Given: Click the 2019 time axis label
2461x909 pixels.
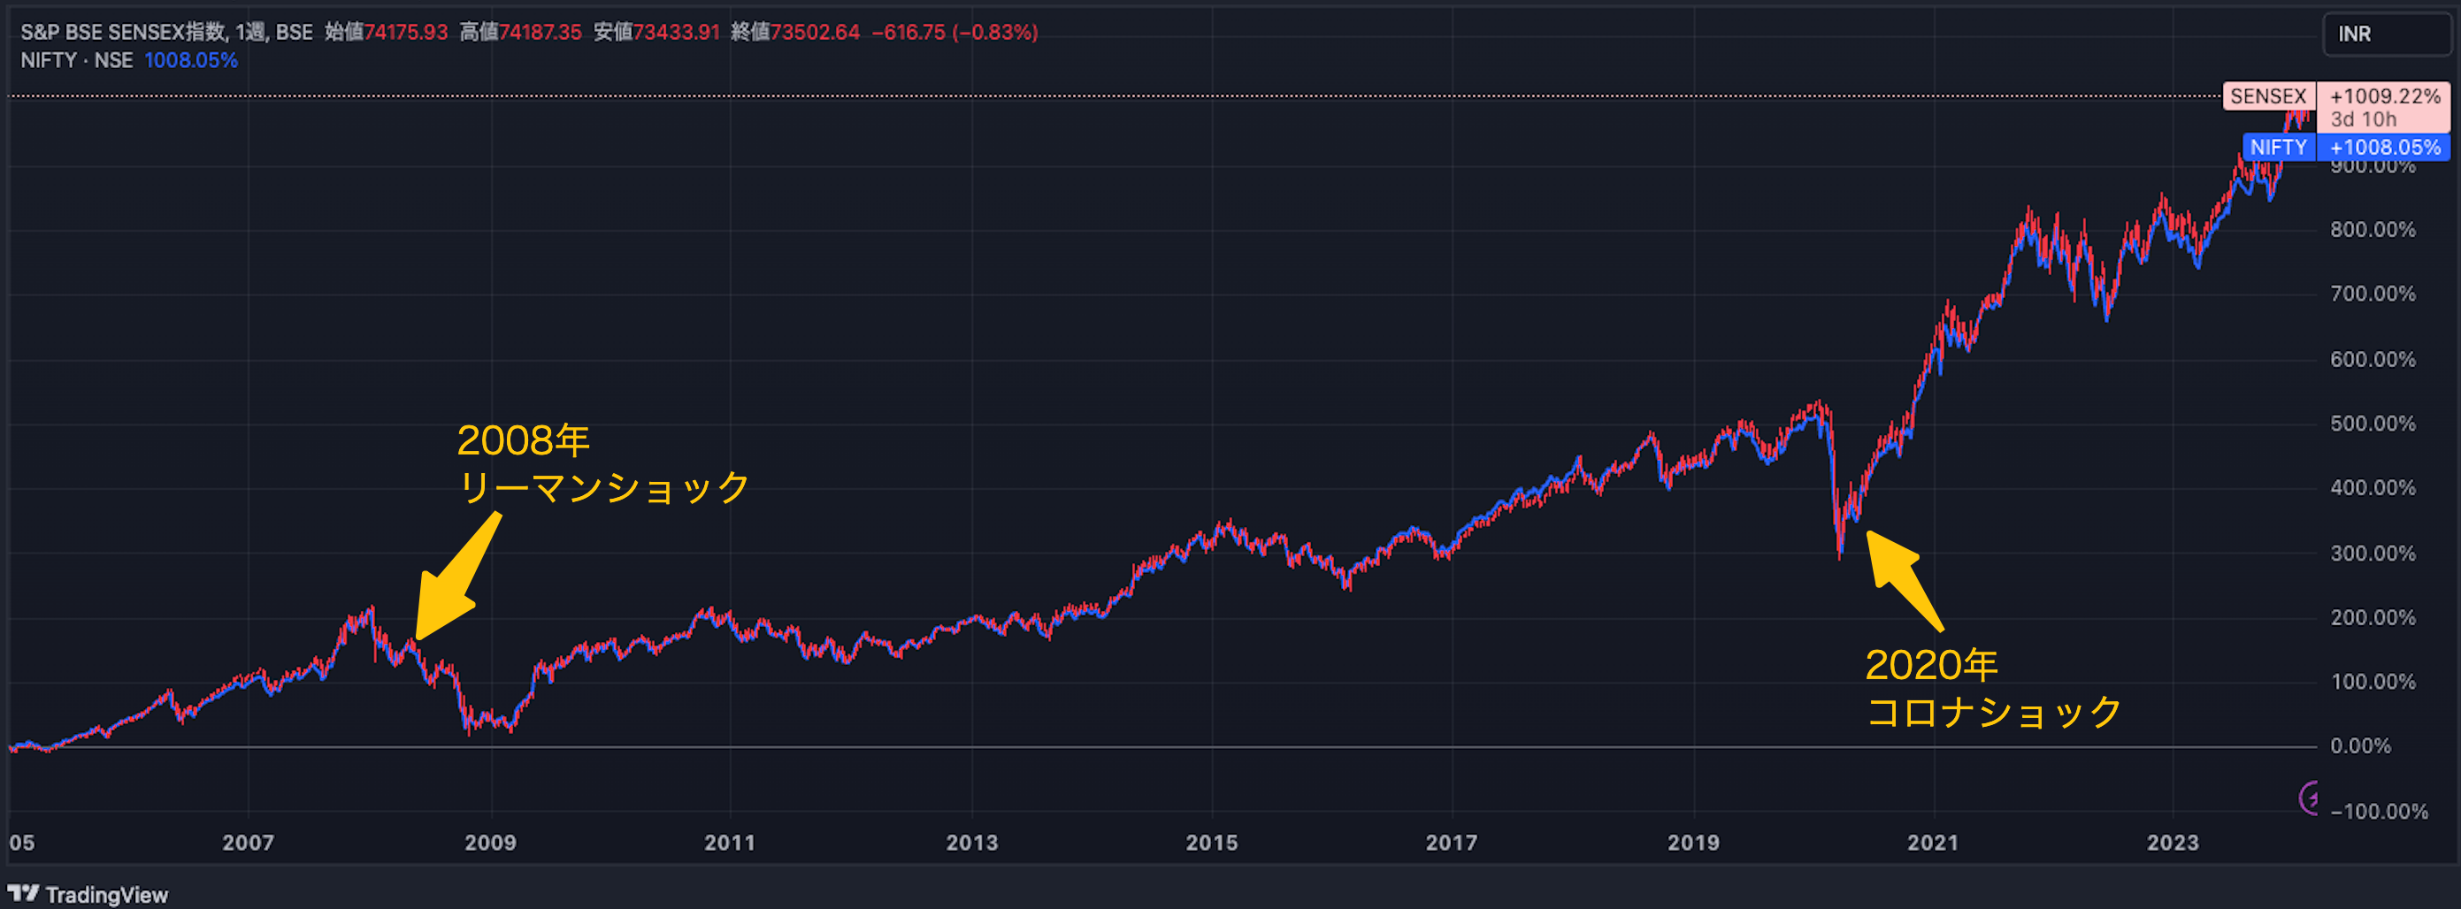Looking at the screenshot, I should coord(1694,843).
